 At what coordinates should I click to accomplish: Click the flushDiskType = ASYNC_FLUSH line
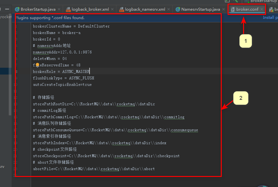[x=63, y=78]
